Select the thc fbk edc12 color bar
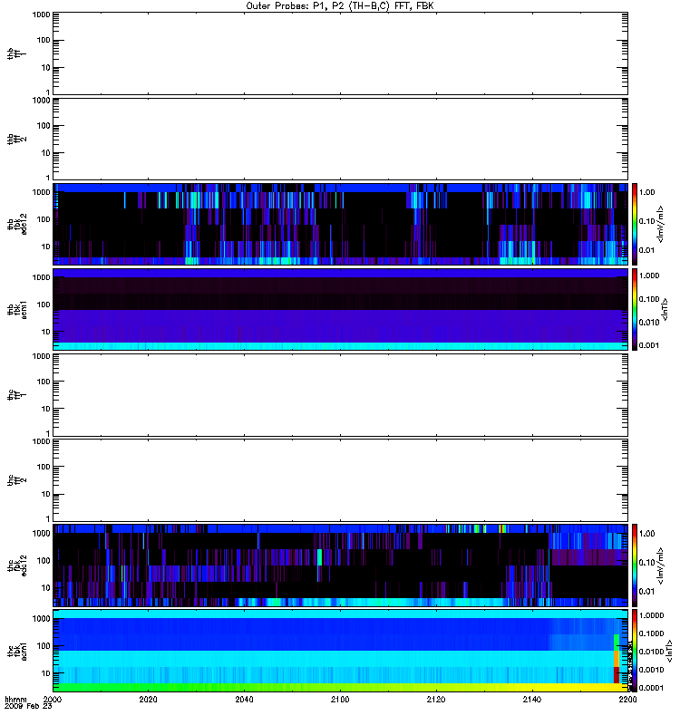 click(x=635, y=565)
